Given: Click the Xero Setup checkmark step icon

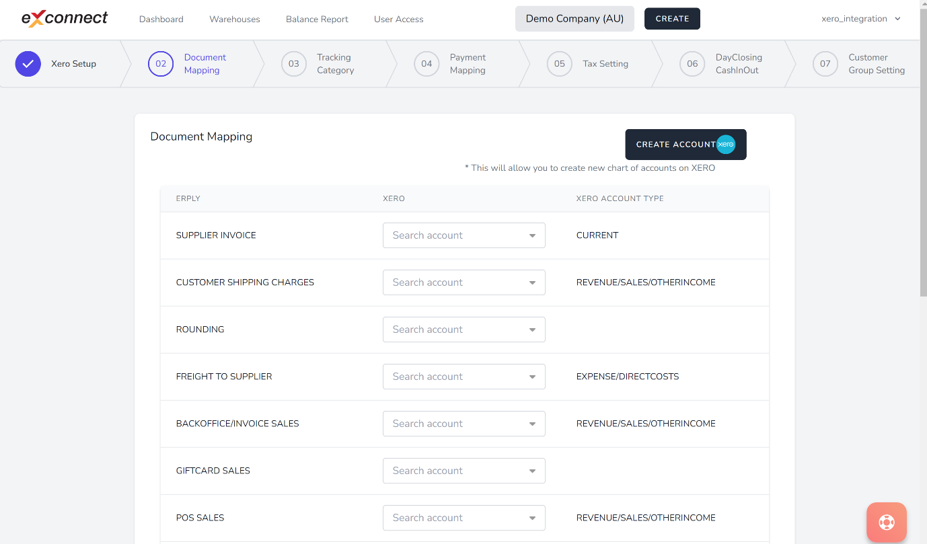Looking at the screenshot, I should tap(28, 64).
